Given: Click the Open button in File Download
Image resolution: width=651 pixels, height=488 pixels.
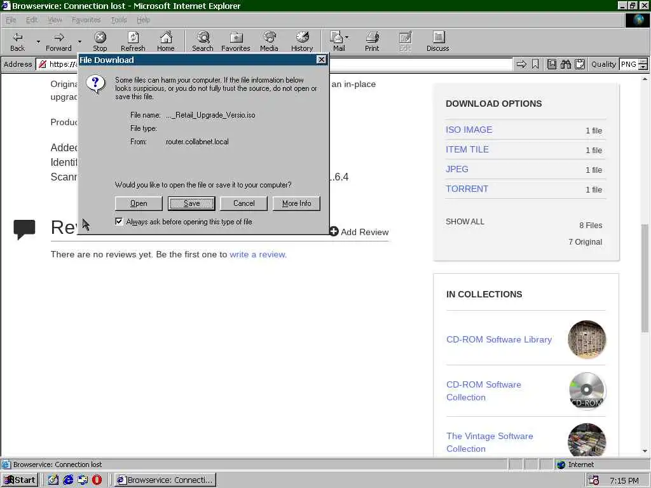Looking at the screenshot, I should [139, 203].
